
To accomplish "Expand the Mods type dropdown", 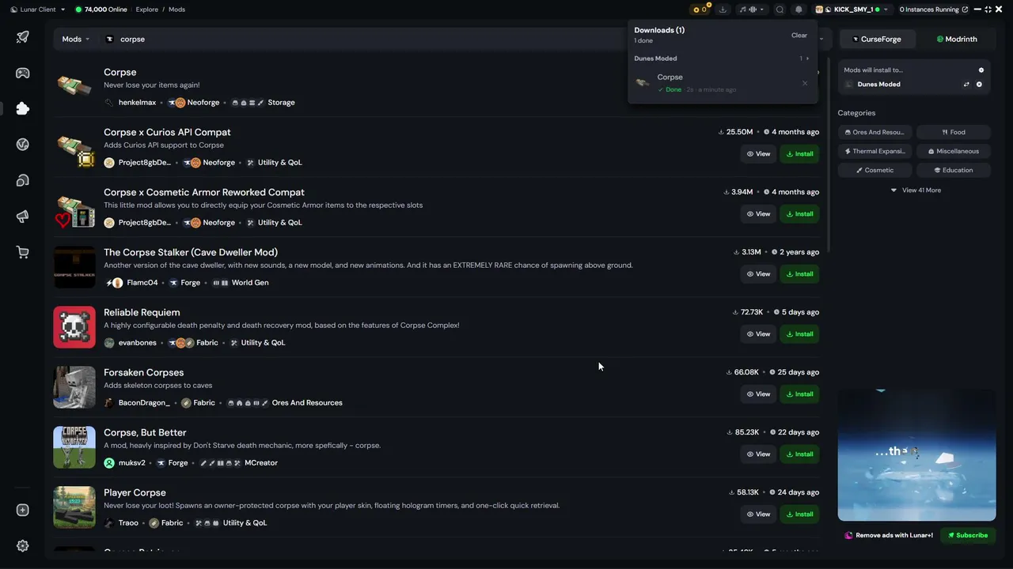I will 76,39.
